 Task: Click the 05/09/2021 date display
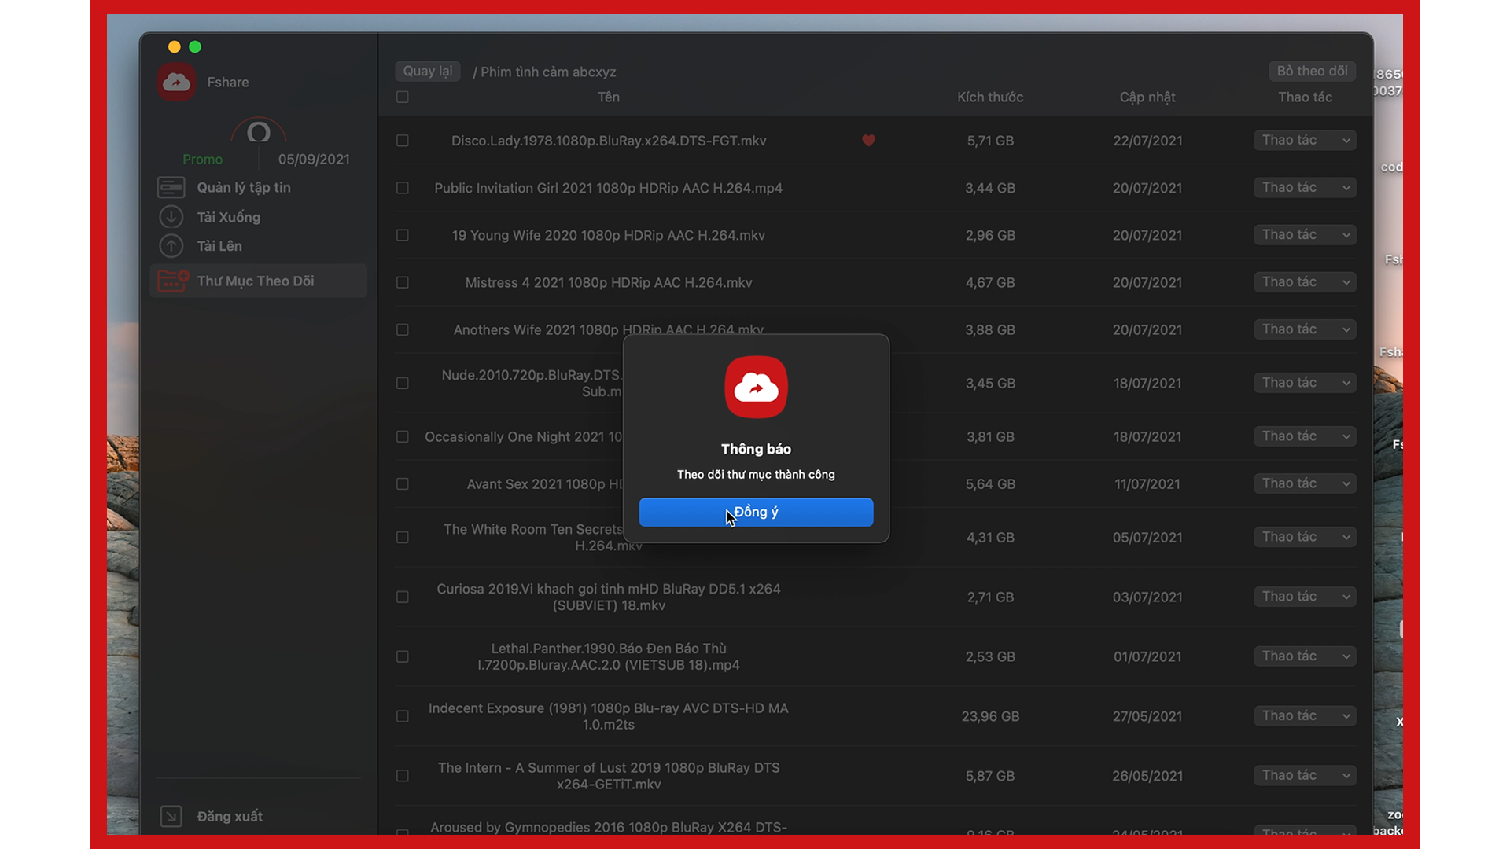(x=313, y=159)
